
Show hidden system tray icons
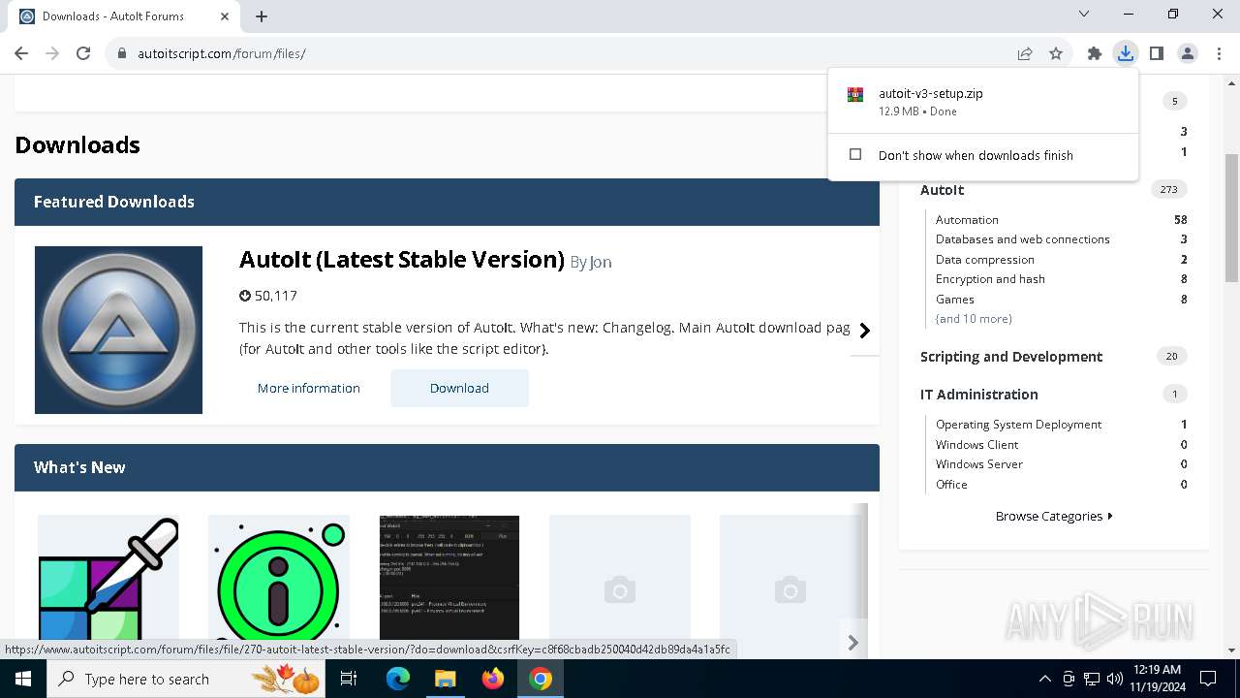click(x=1044, y=679)
